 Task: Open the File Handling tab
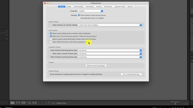(90, 7)
